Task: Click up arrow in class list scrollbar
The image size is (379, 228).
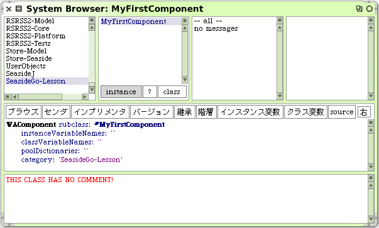Action: pyautogui.click(x=185, y=28)
